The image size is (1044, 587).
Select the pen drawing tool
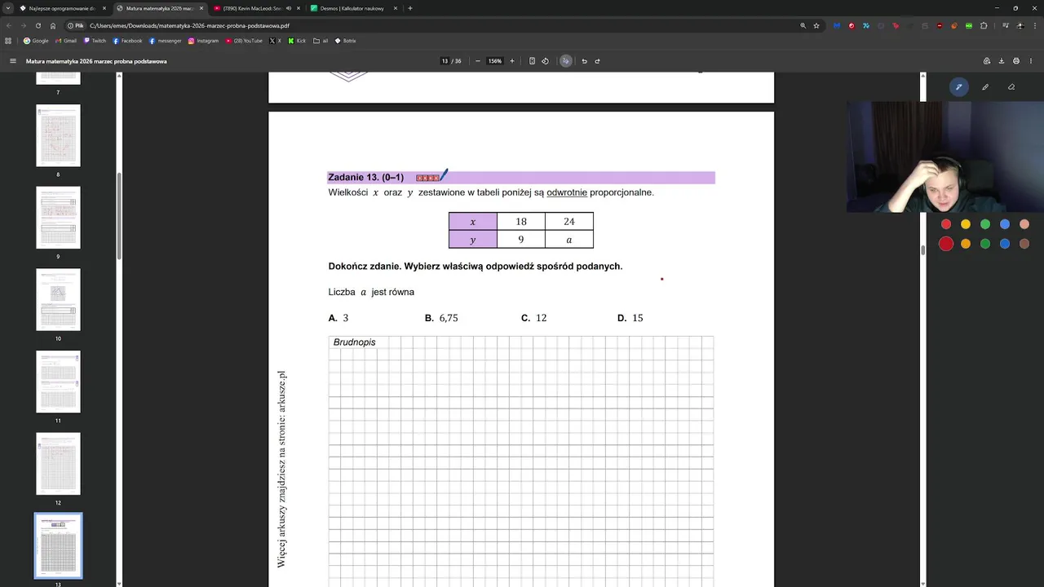point(959,87)
